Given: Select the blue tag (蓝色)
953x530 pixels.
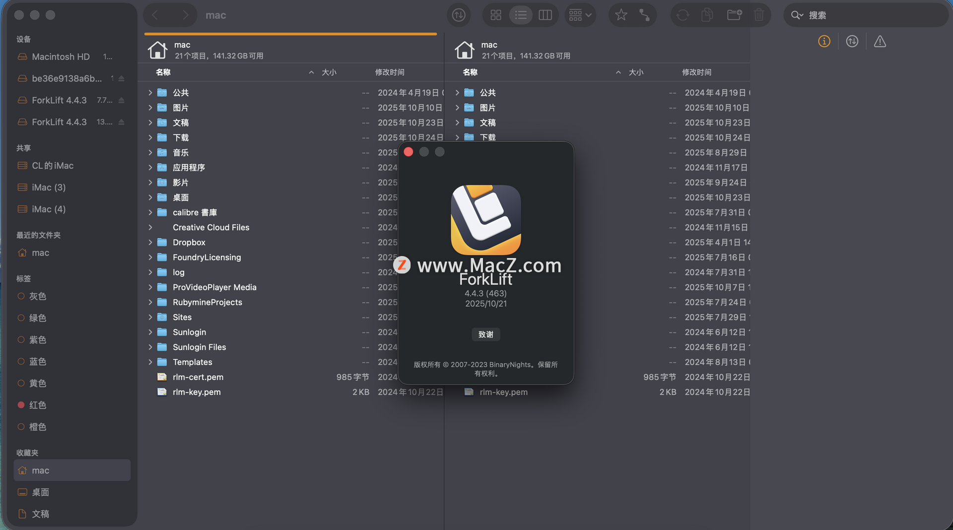Looking at the screenshot, I should click(x=38, y=362).
